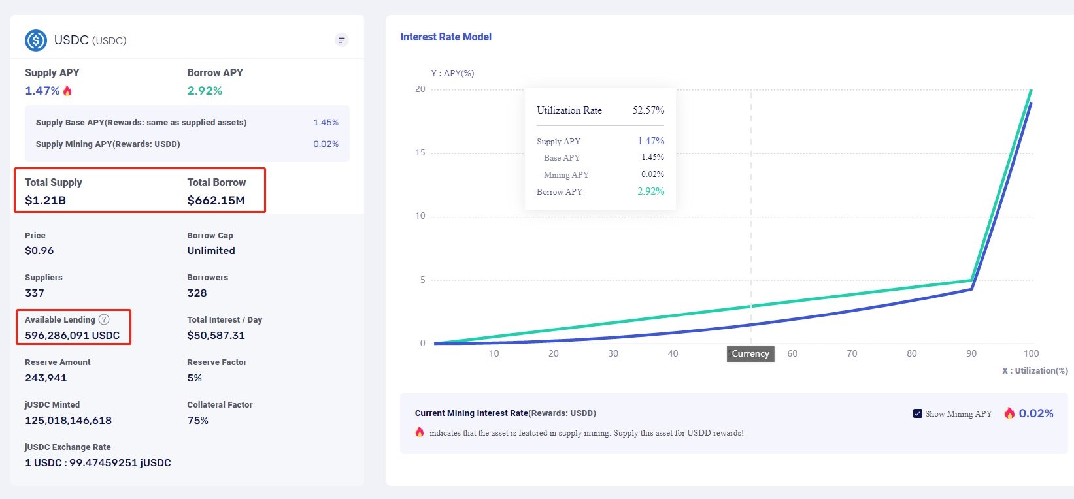Click the fire icon next to Supply APY 1.47%
Screen dimensions: 1074x499
click(x=67, y=91)
